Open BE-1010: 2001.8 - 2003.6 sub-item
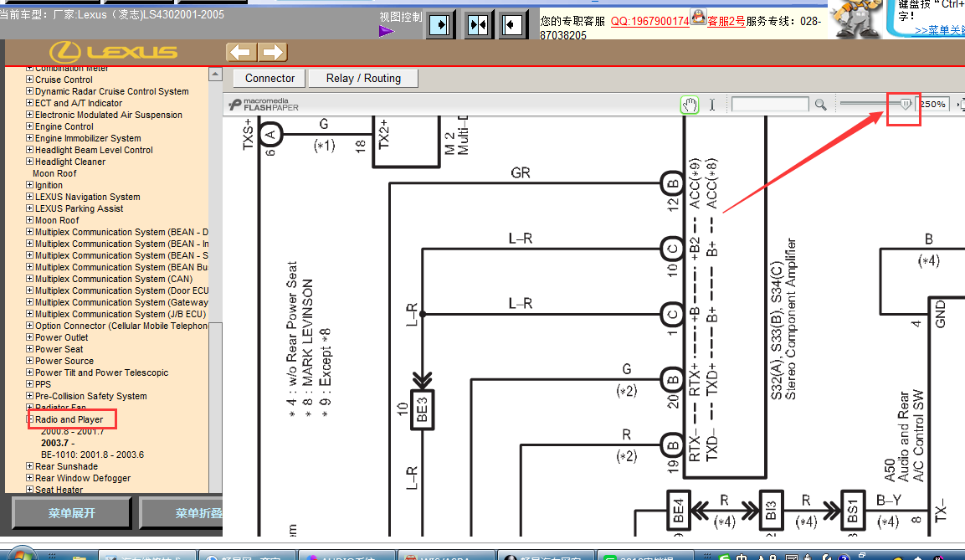The height and width of the screenshot is (560, 965). 92,455
